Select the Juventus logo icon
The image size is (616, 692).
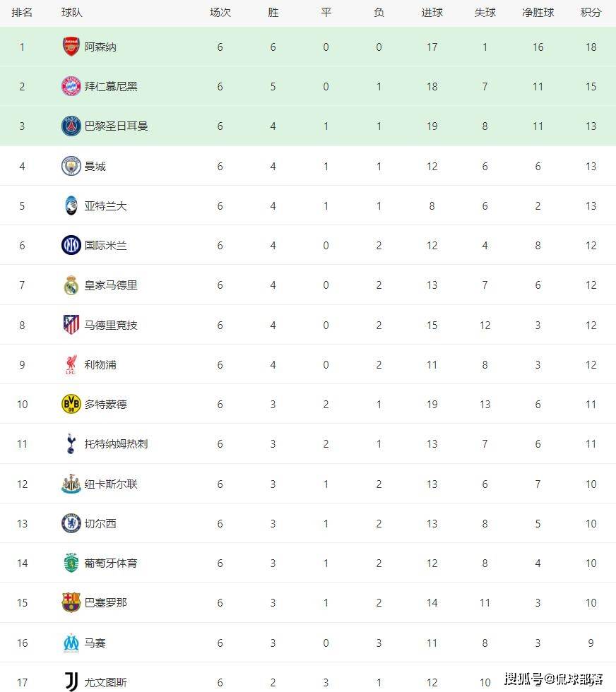click(x=71, y=682)
